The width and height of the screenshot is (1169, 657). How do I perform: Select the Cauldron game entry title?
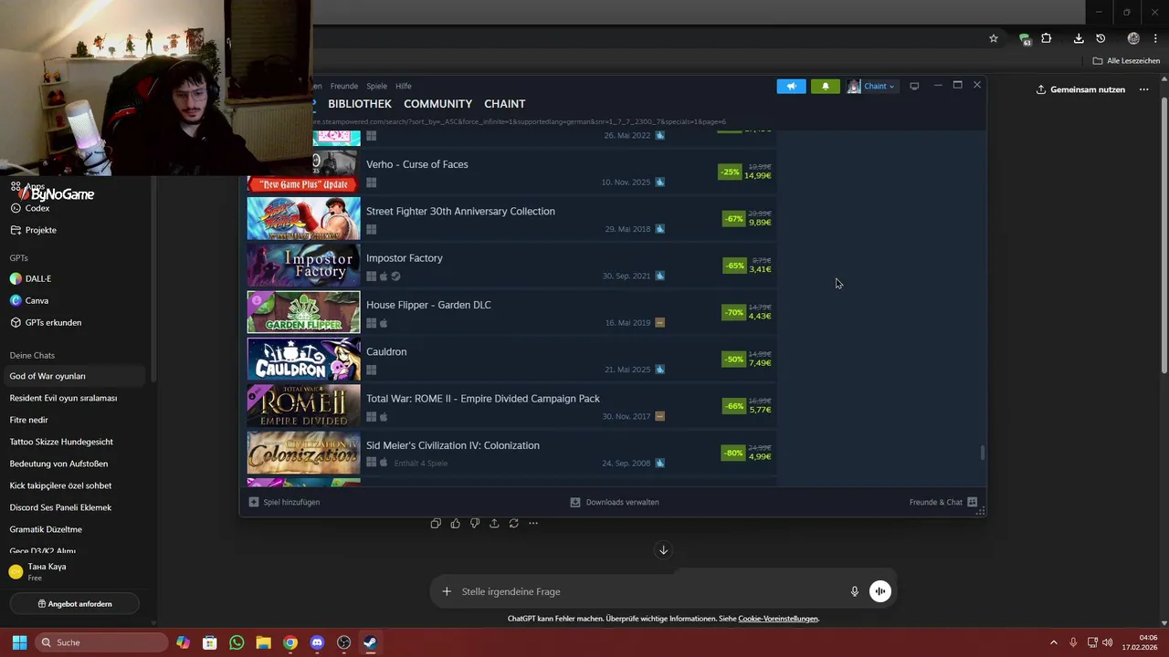(x=386, y=351)
